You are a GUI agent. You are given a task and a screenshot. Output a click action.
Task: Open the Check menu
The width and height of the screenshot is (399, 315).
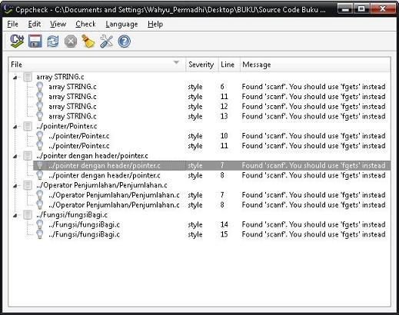pyautogui.click(x=85, y=24)
